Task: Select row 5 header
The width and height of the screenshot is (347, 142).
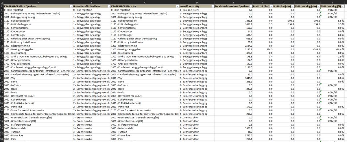Action: tap(2, 21)
